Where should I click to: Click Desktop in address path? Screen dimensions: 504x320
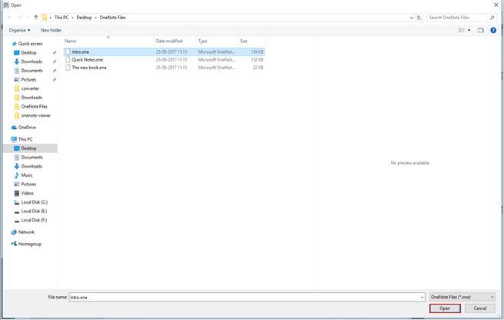[84, 18]
